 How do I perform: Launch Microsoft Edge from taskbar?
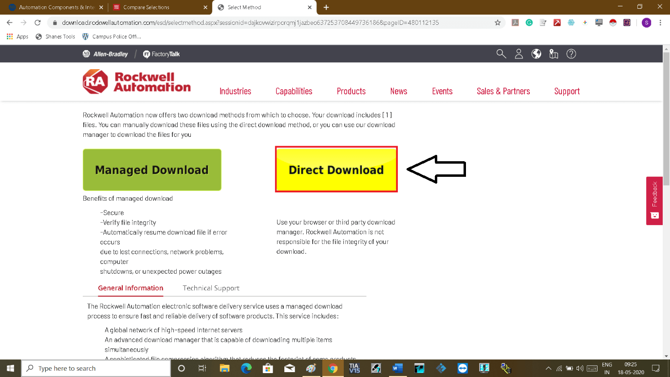(246, 368)
